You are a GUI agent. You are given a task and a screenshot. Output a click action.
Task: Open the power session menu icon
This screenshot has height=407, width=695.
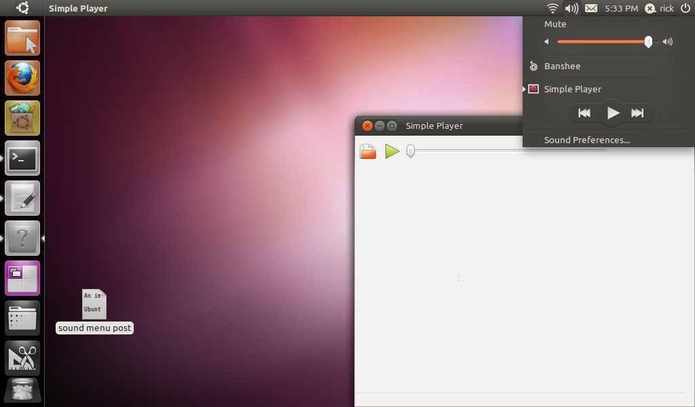click(685, 8)
